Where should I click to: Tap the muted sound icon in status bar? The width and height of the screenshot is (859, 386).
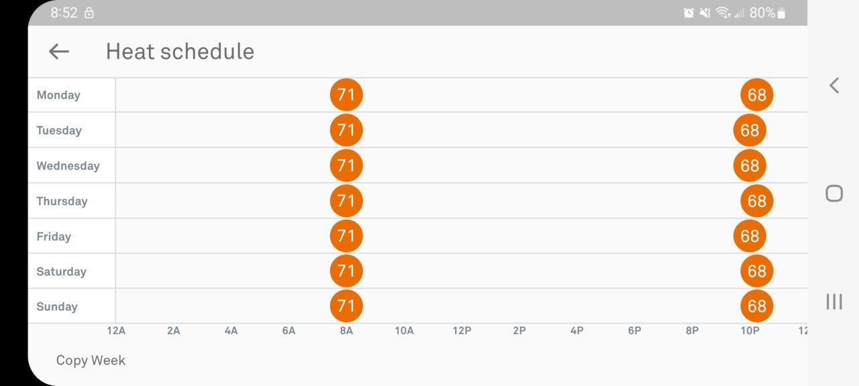[705, 13]
